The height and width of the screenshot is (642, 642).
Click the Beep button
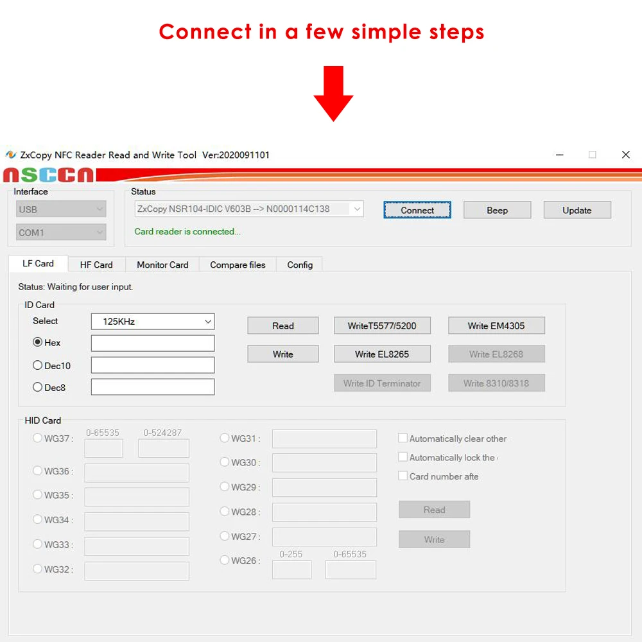(x=497, y=210)
